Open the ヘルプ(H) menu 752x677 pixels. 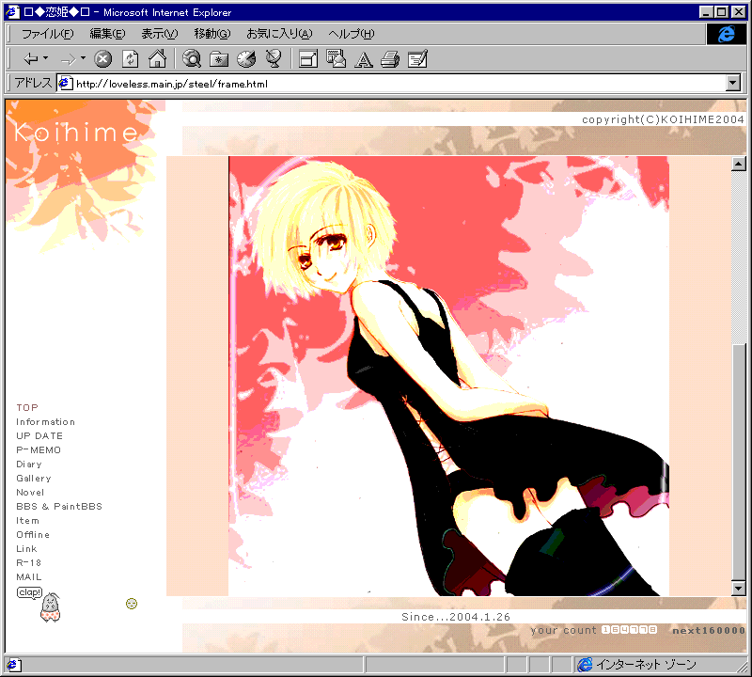tap(352, 34)
